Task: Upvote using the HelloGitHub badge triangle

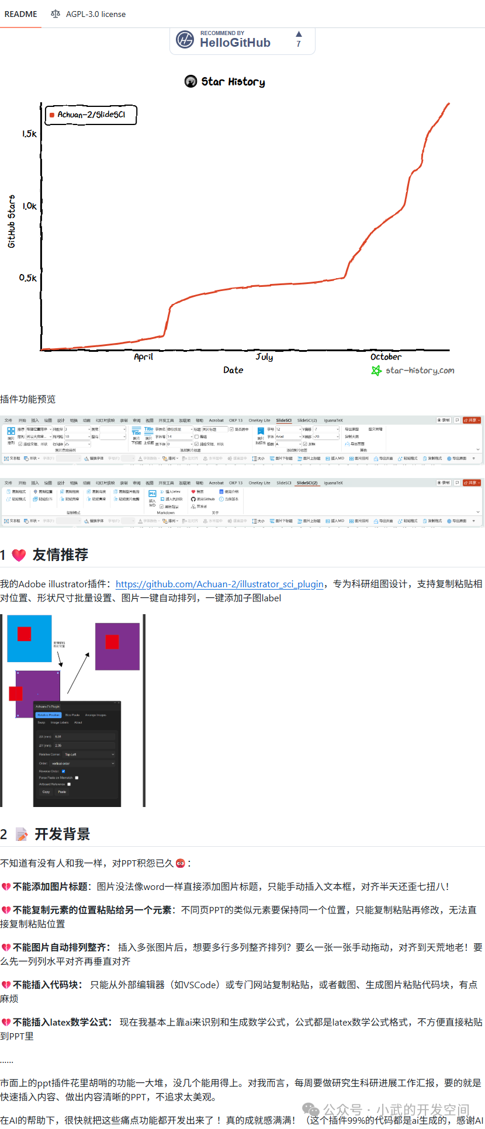Action: pos(299,34)
